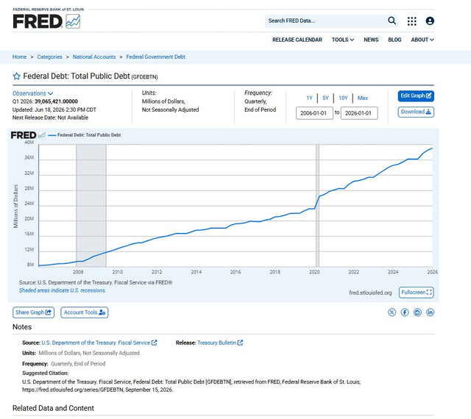Click fred.stlouisfed.org text under graph
The image size is (471, 419).
[x=370, y=293]
